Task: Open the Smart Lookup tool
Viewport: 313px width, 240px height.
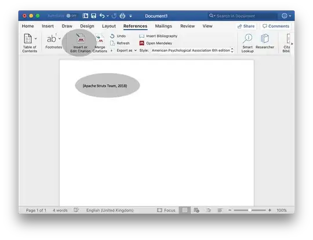Action: pos(248,43)
